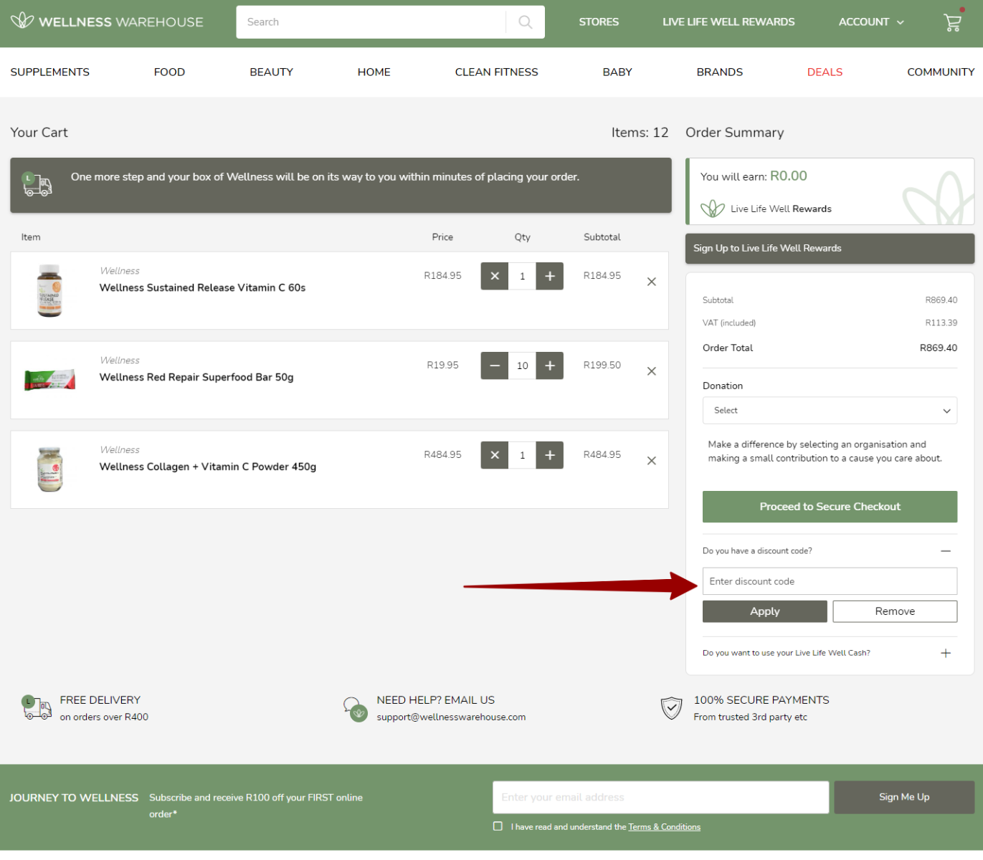The width and height of the screenshot is (983, 860).
Task: Open Wellness Collagen + Vitamin C Powder 450g
Action: 208,467
